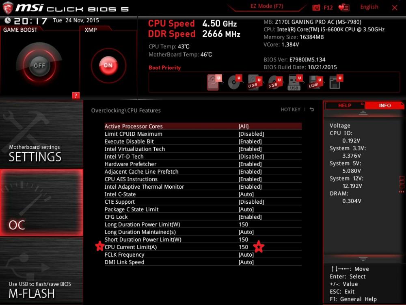Select Long Duration Maintained(s) row
The image size is (406, 305).
(x=203, y=232)
